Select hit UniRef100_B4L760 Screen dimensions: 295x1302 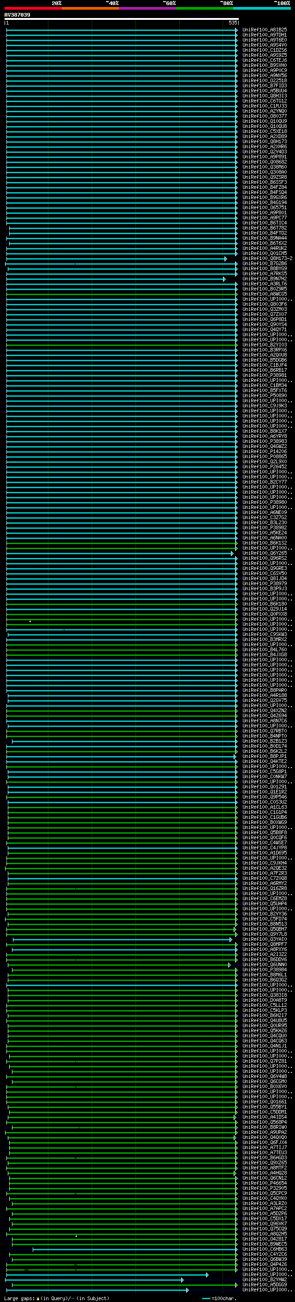[264, 649]
